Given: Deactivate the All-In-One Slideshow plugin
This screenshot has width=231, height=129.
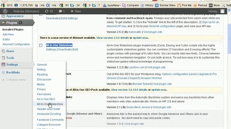Looking at the screenshot, I should coord(65,49).
